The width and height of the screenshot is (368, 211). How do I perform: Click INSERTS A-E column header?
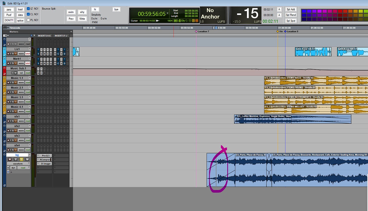pyautogui.click(x=44, y=36)
